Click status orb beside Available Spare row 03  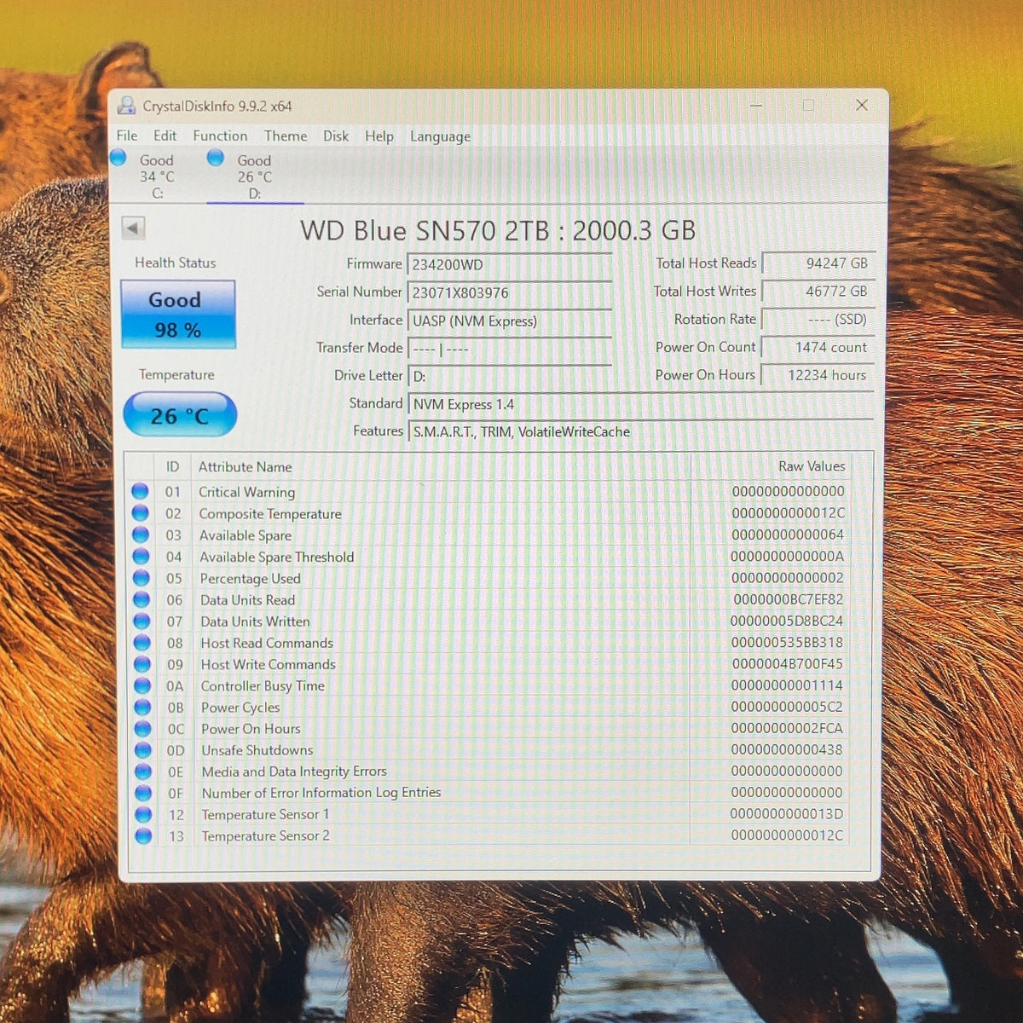[x=141, y=535]
